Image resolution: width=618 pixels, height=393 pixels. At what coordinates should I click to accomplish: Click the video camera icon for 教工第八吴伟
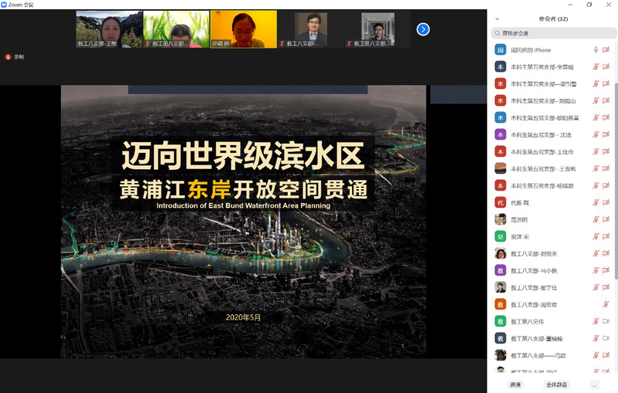tap(606, 321)
